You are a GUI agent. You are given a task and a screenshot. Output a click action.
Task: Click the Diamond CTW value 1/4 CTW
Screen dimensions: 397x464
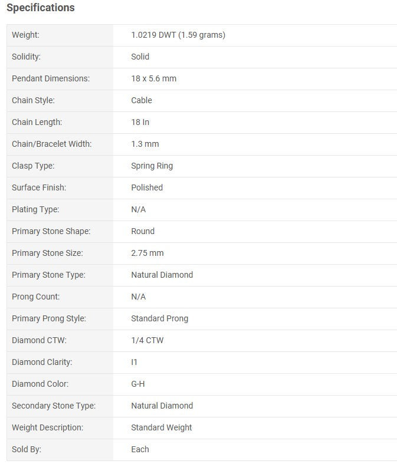[147, 340]
